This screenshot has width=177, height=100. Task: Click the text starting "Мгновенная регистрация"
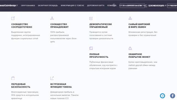pos(143,34)
